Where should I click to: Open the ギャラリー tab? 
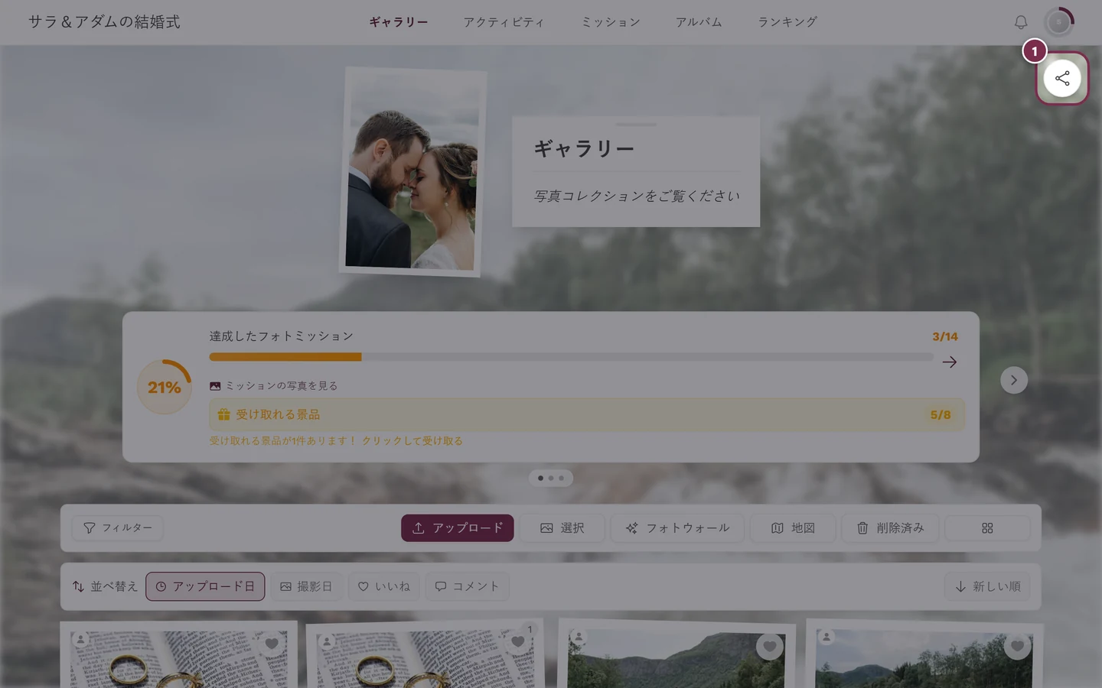point(398,22)
